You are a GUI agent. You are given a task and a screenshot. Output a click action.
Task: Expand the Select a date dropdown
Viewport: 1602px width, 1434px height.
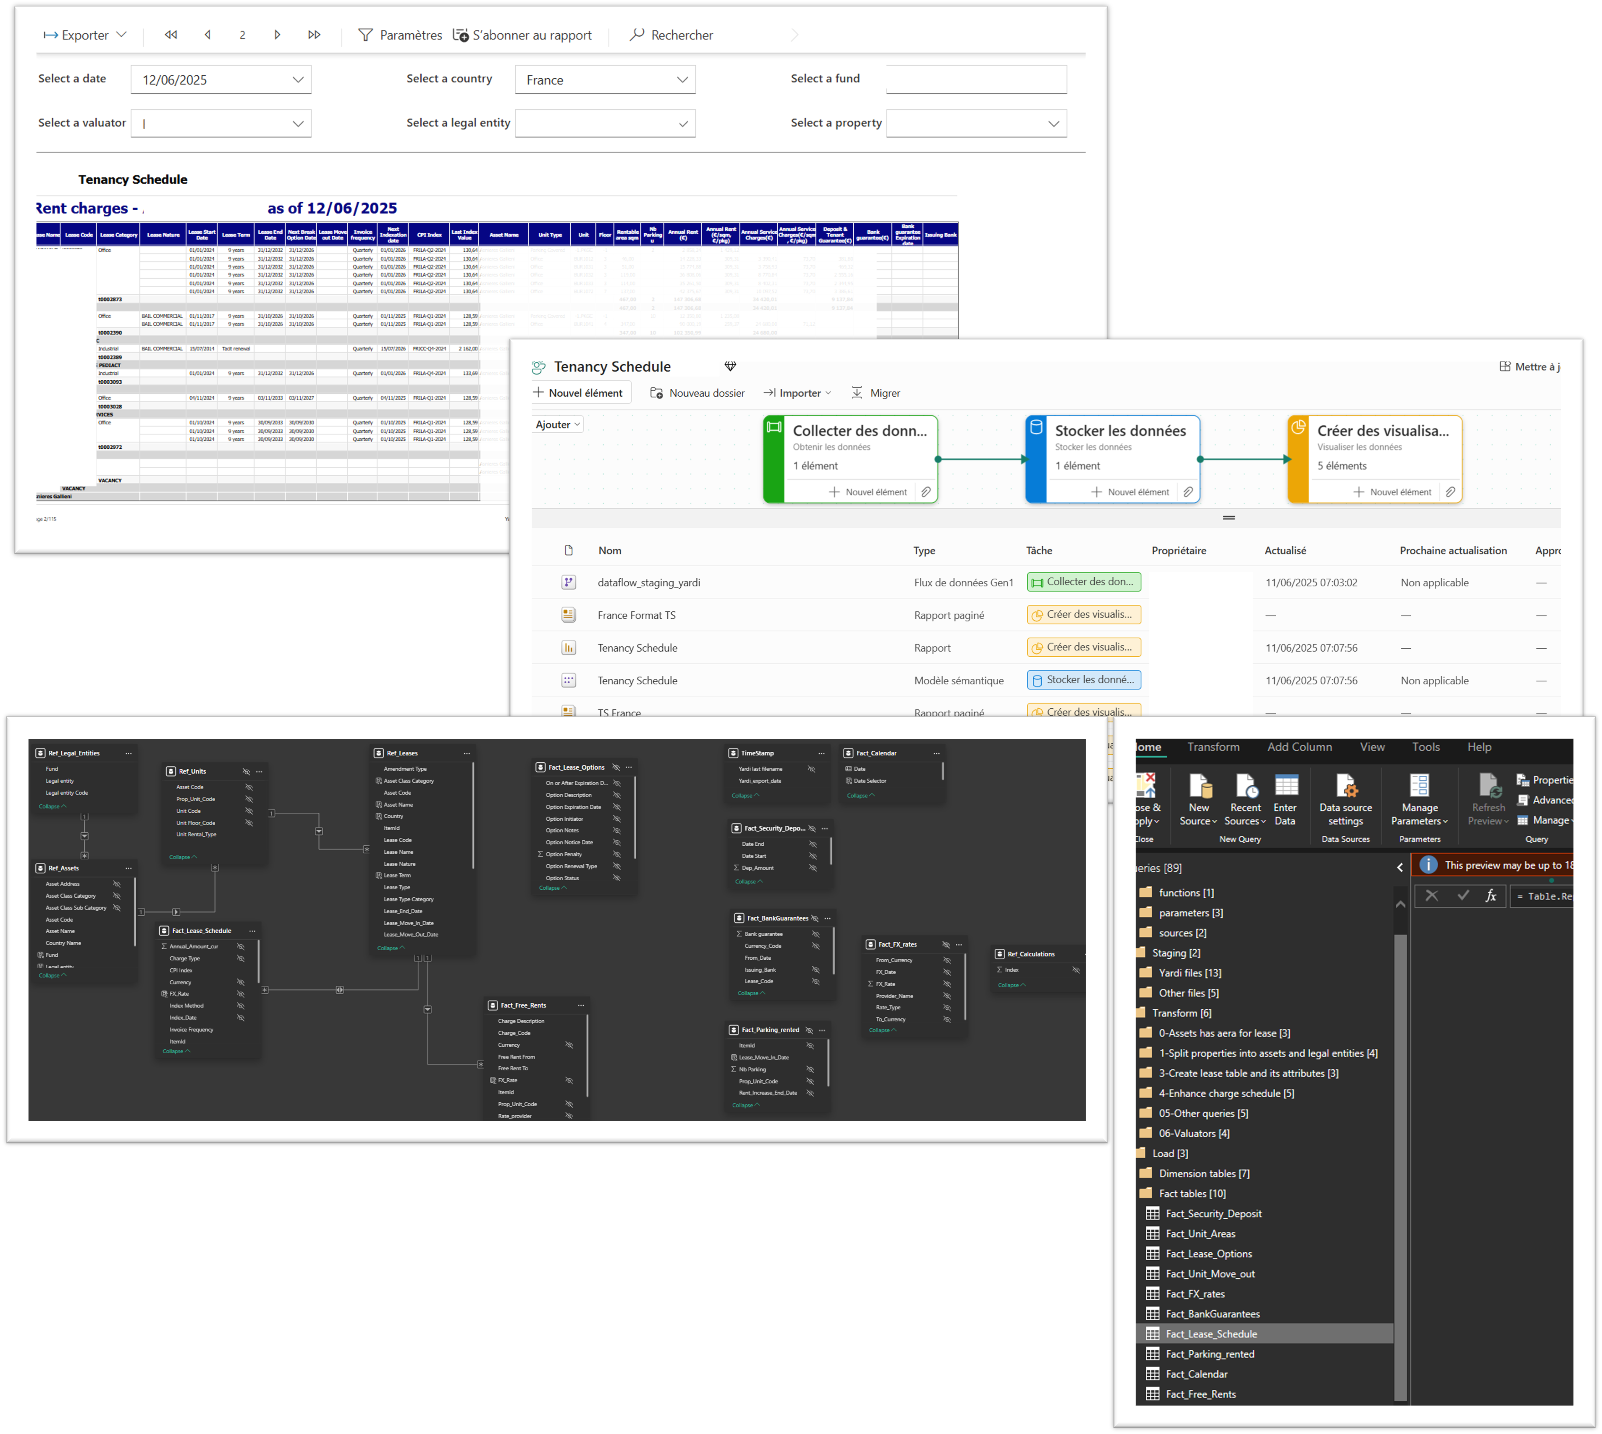tap(298, 80)
